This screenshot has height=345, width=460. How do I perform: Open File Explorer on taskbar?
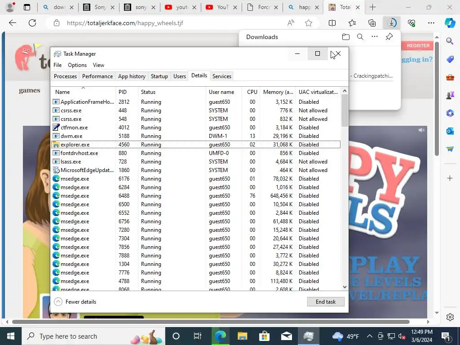pyautogui.click(x=242, y=336)
